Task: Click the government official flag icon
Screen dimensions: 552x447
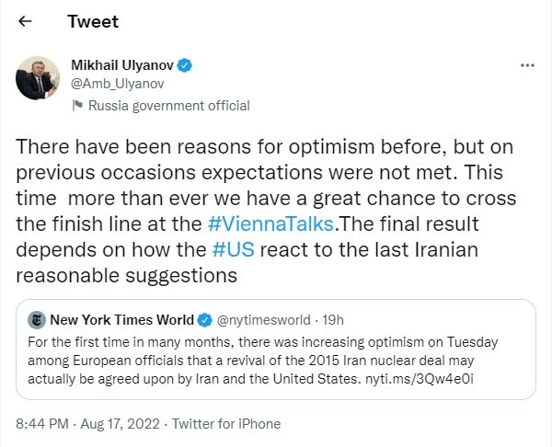Action: point(77,106)
